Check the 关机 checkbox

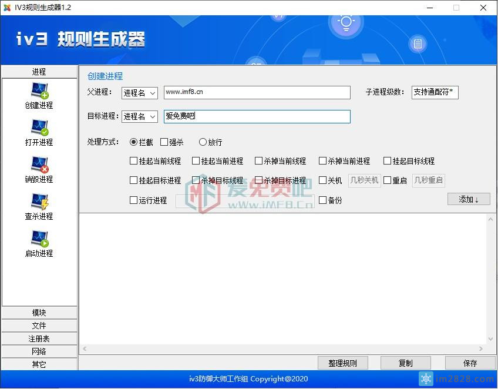coord(323,180)
